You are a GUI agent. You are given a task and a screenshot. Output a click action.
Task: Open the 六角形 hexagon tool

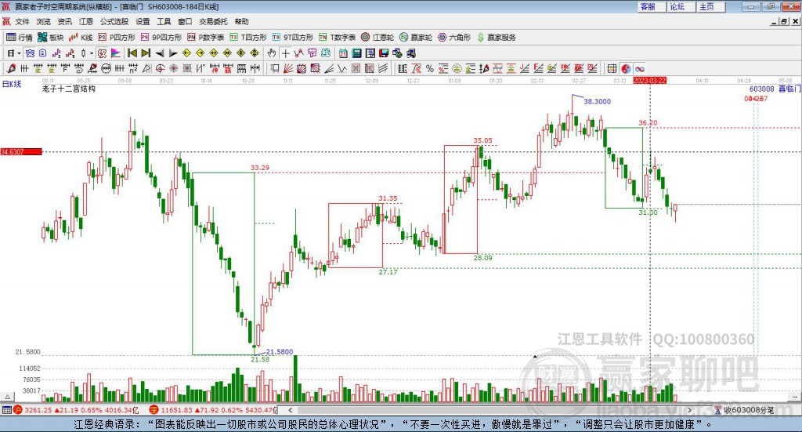[x=454, y=38]
